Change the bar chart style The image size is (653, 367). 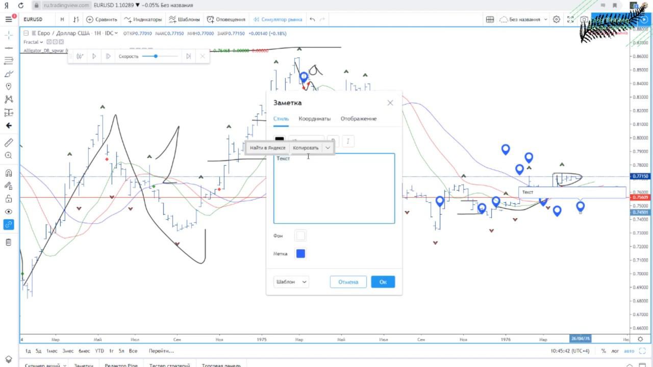coord(76,19)
